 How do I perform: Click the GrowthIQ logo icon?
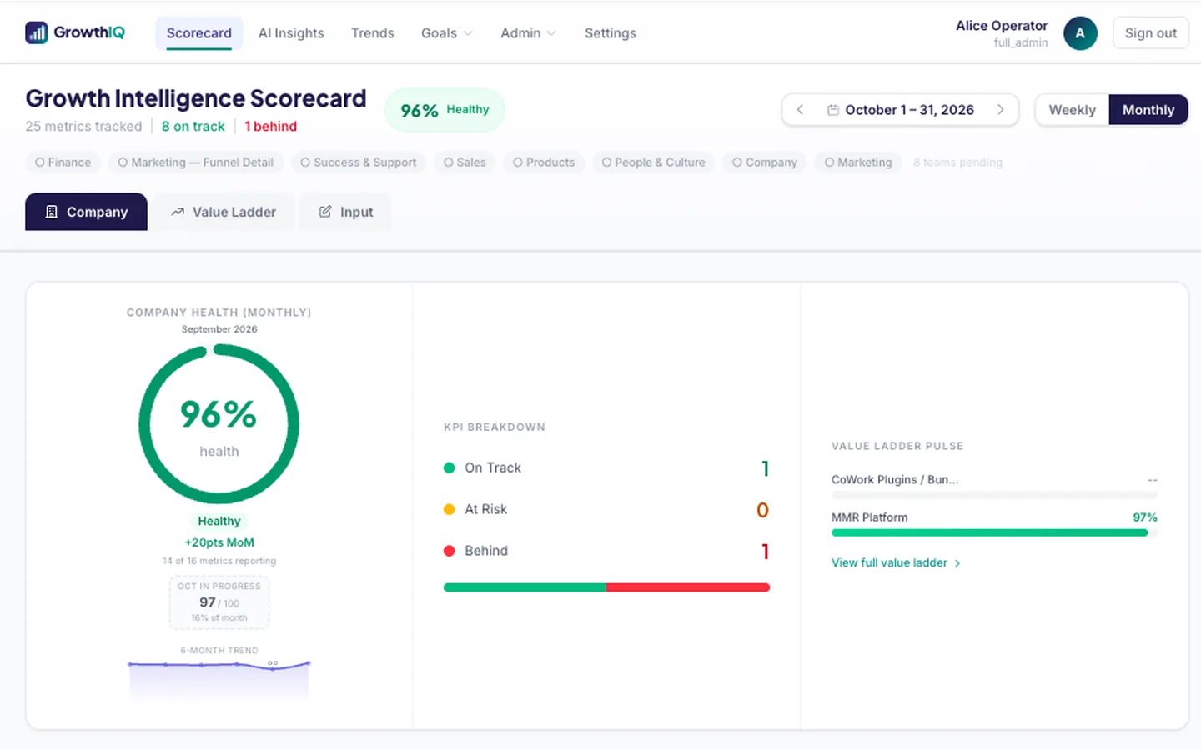click(37, 32)
